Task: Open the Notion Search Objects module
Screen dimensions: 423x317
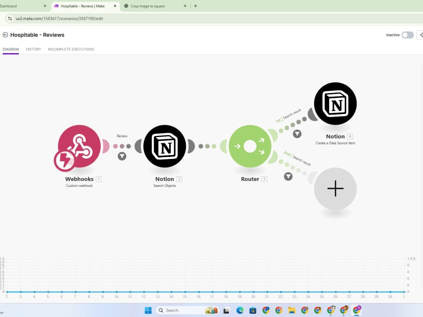Action: coord(165,146)
